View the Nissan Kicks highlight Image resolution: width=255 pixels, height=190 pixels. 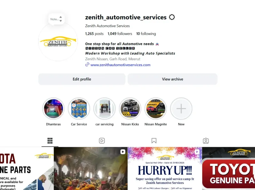tap(130, 108)
